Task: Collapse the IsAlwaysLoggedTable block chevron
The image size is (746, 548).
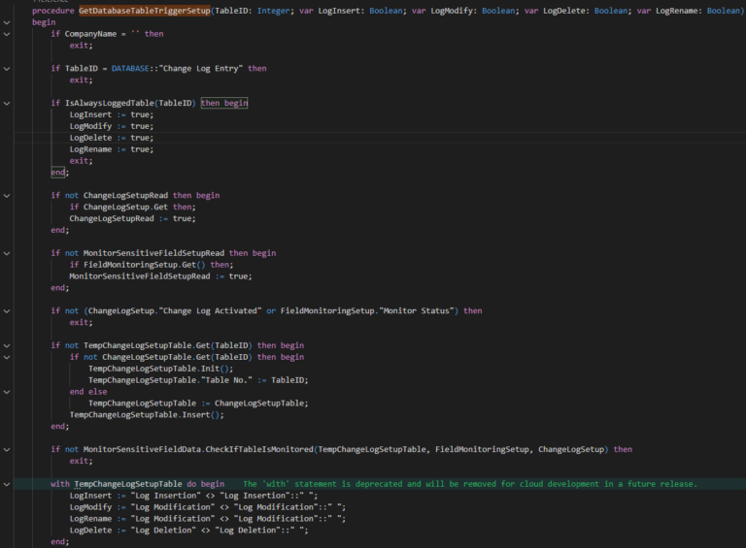Action: pyautogui.click(x=8, y=103)
